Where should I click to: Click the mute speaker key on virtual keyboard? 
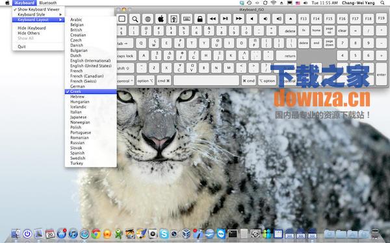click(252, 19)
